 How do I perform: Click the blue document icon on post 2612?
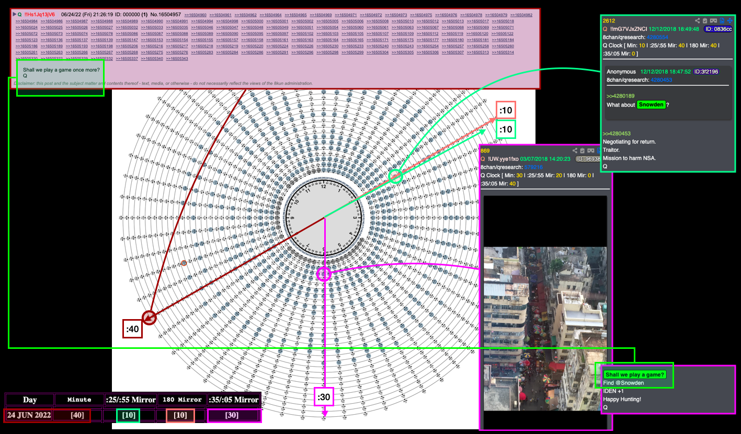click(x=722, y=21)
